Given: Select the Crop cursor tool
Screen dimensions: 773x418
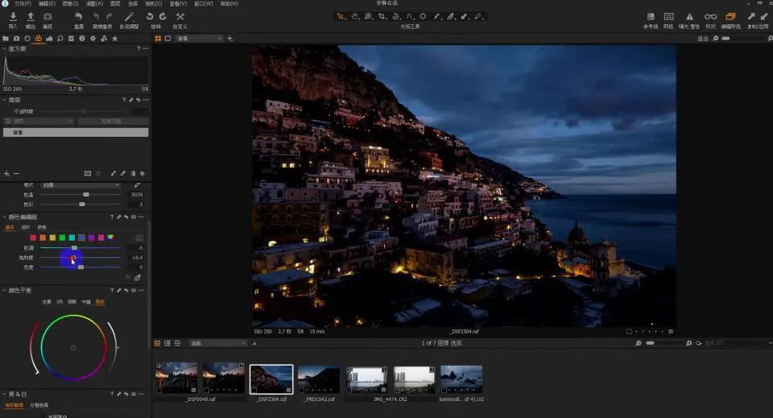Looking at the screenshot, I should click(382, 17).
